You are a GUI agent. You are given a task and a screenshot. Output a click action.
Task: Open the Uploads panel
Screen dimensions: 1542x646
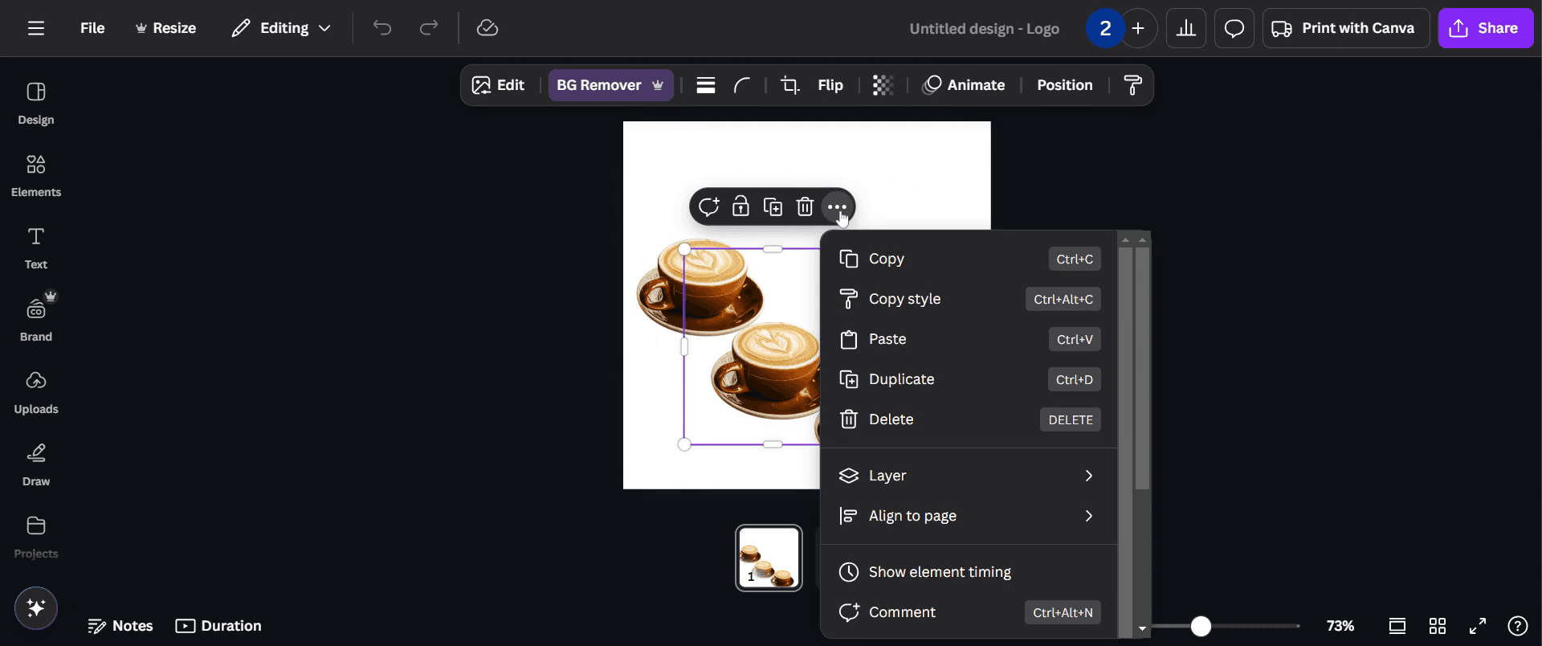coord(36,392)
